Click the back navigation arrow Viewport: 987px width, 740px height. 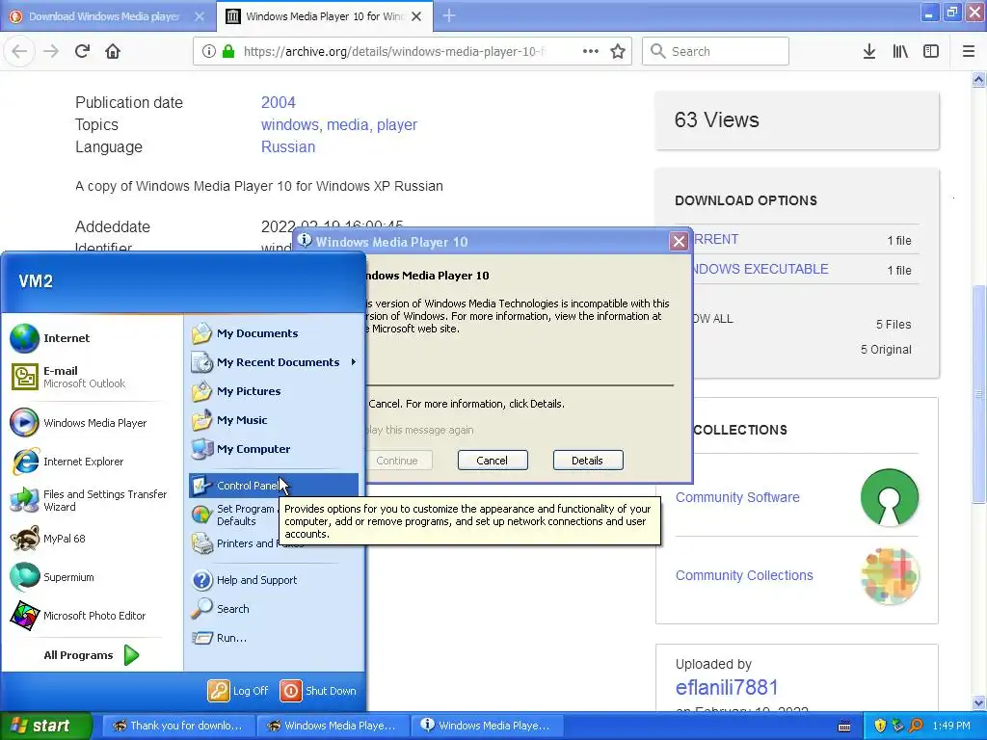(19, 51)
